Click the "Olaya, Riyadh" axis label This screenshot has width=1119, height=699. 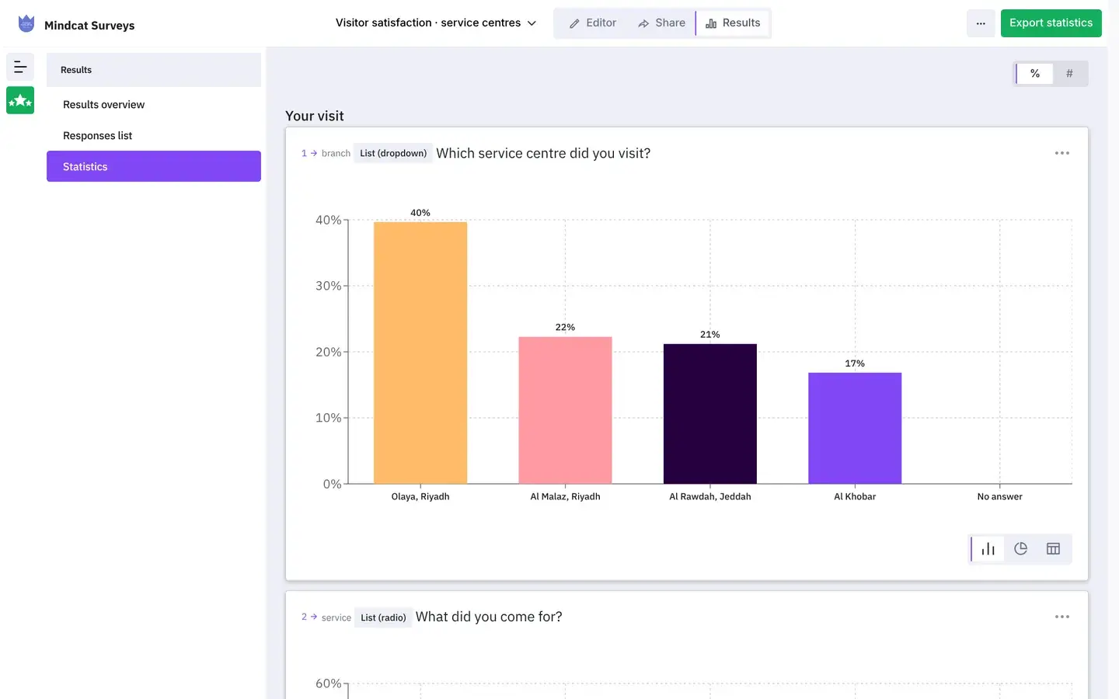(x=420, y=497)
